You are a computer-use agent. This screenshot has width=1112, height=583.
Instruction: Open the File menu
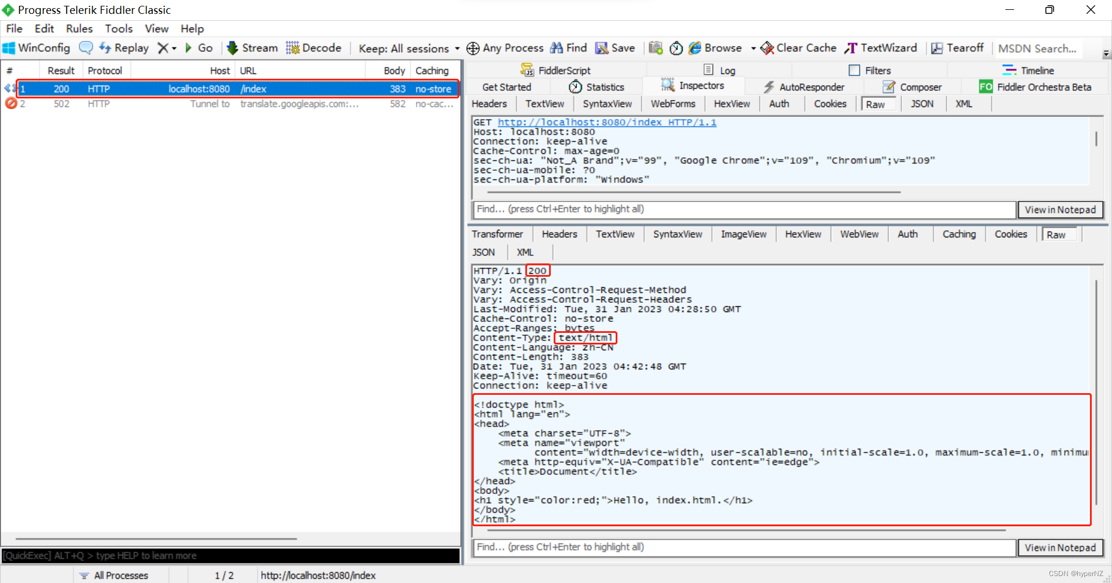click(x=14, y=28)
